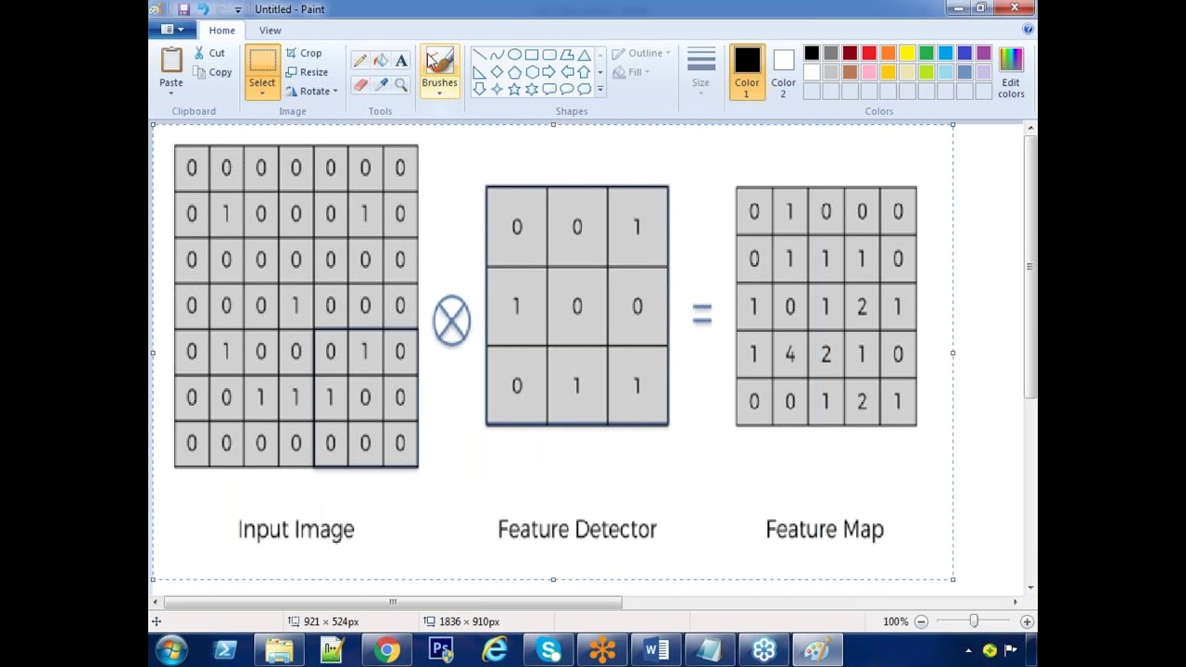Pick the yellow color swatch
1186x667 pixels.
click(x=907, y=54)
